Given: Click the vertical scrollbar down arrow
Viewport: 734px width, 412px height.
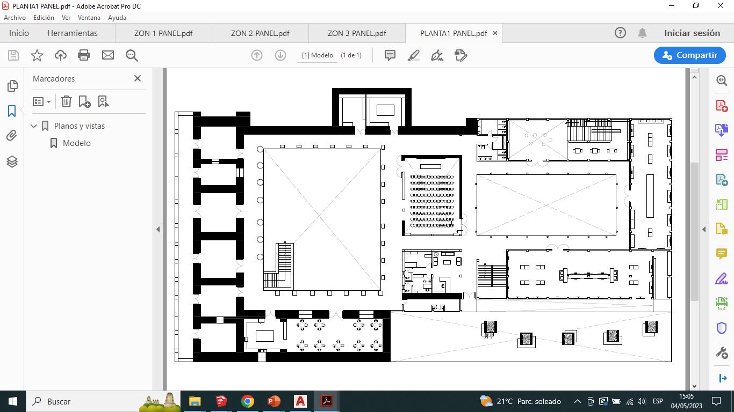Looking at the screenshot, I should tap(694, 386).
